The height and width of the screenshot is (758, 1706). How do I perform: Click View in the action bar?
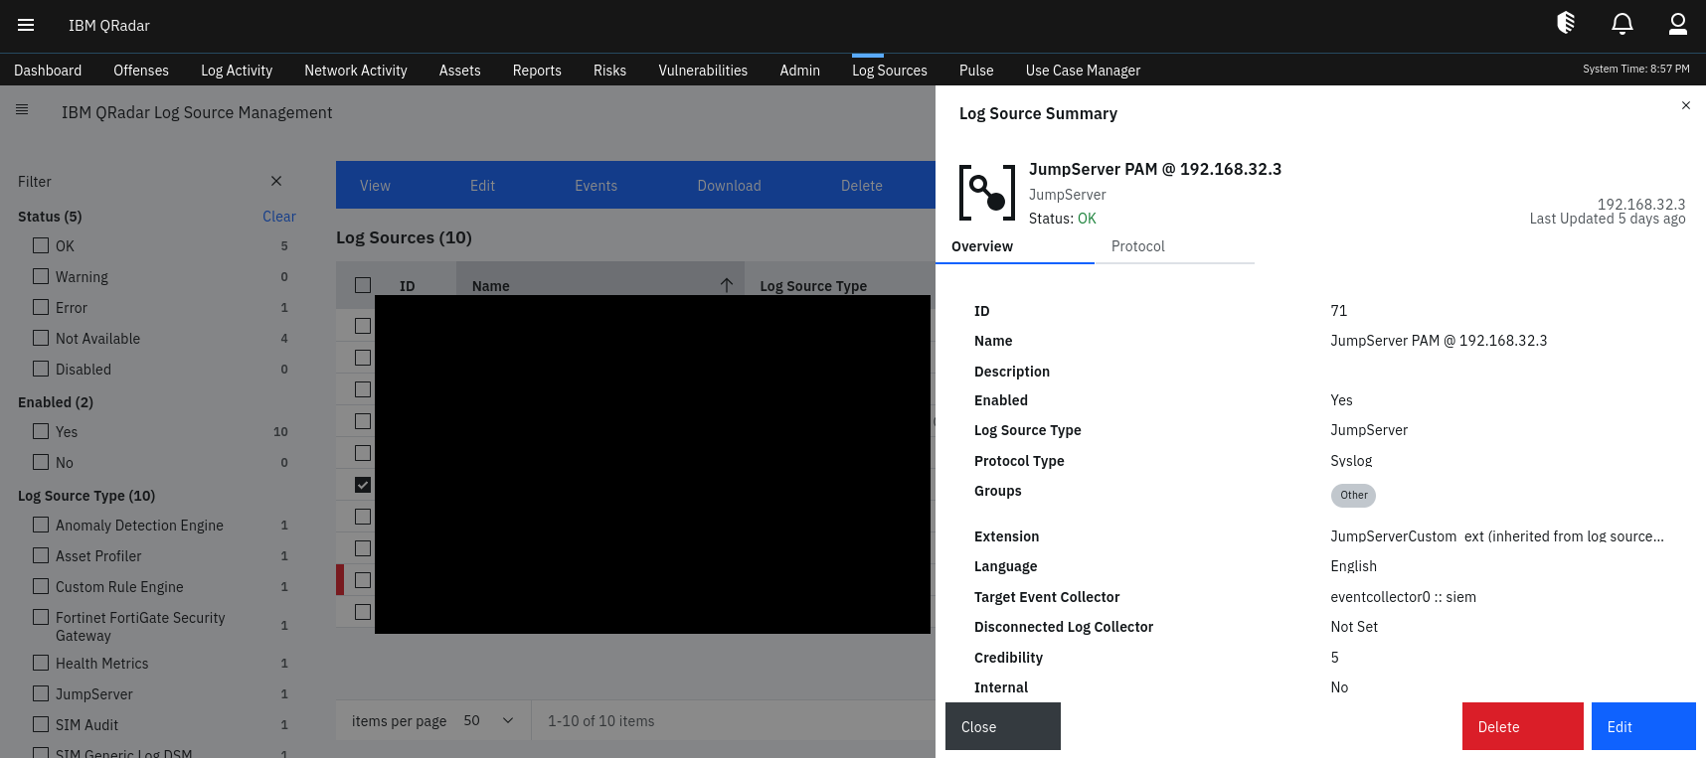pyautogui.click(x=375, y=186)
